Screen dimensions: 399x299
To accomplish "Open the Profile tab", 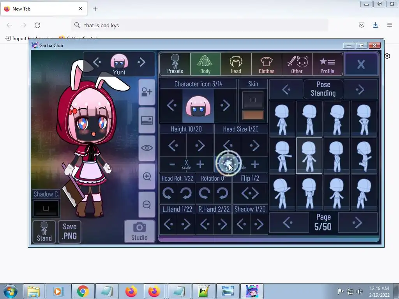I will 327,64.
